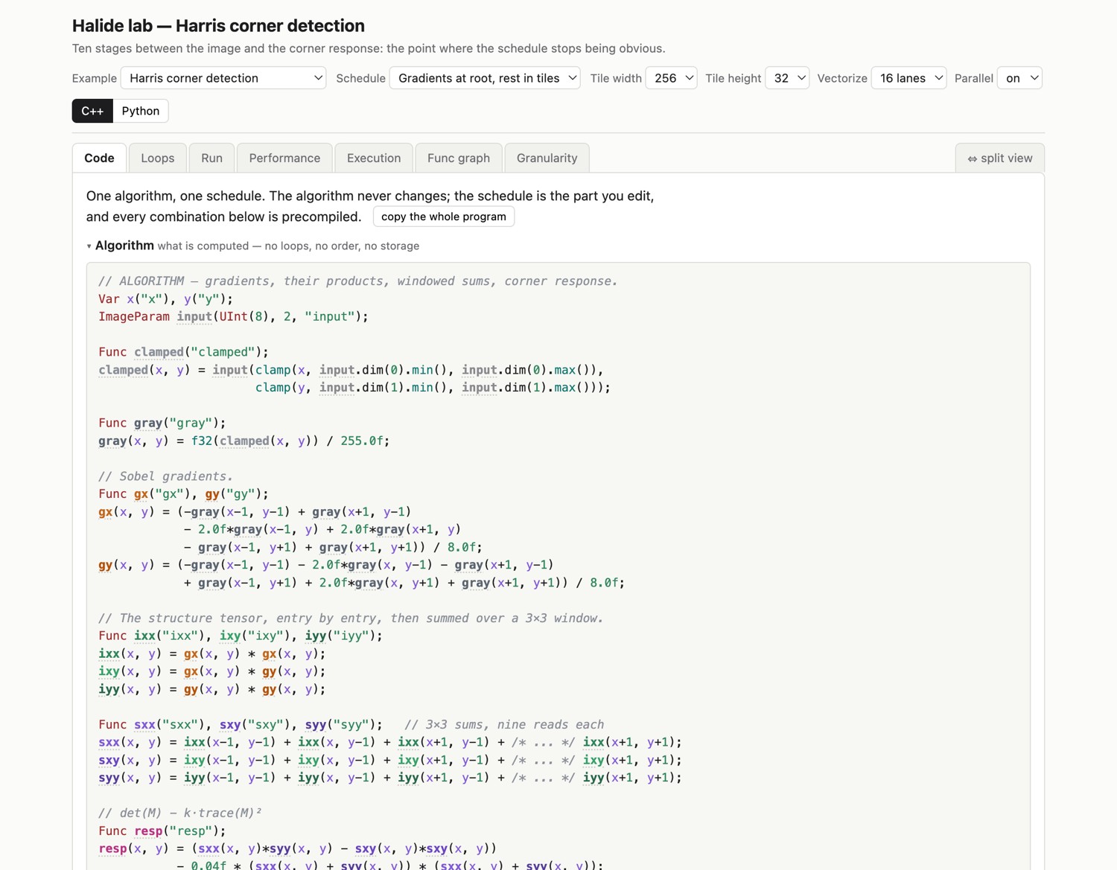Switch to the Execution tab

click(x=374, y=158)
